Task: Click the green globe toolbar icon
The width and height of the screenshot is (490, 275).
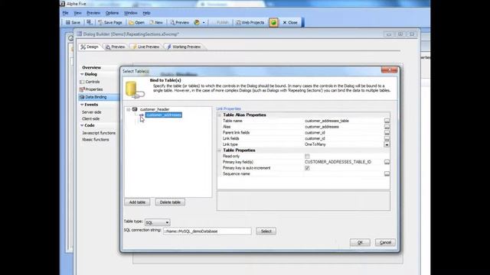Action: tap(273, 22)
